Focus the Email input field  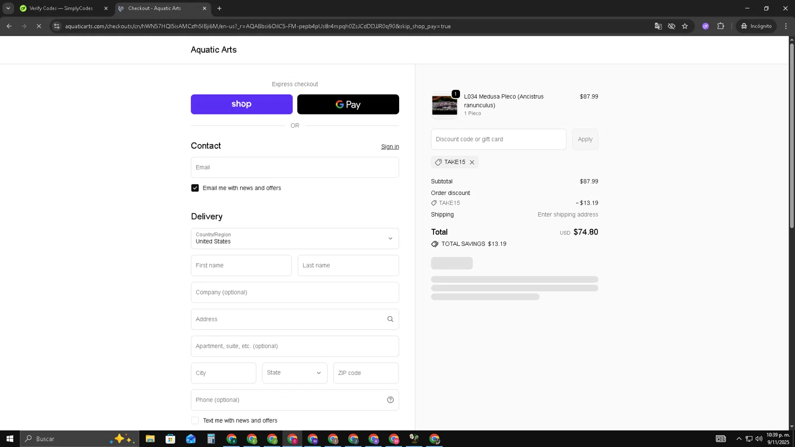(295, 167)
